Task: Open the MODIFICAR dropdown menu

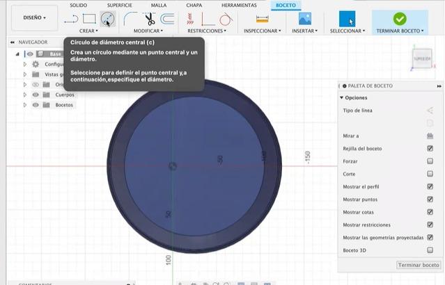Action: coord(148,31)
